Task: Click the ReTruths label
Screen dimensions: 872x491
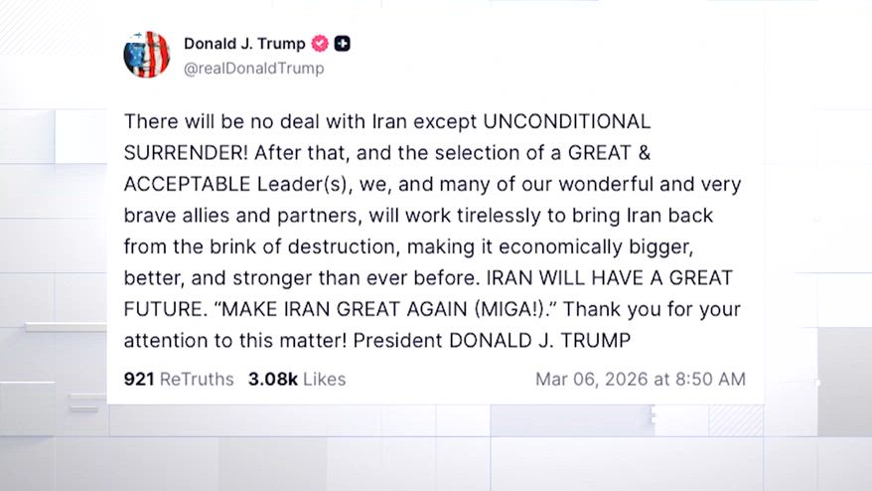Action: [197, 379]
